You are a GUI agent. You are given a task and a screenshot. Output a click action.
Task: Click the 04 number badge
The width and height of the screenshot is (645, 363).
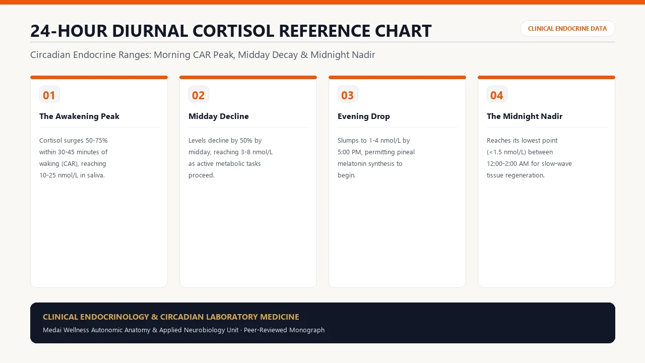coord(497,95)
